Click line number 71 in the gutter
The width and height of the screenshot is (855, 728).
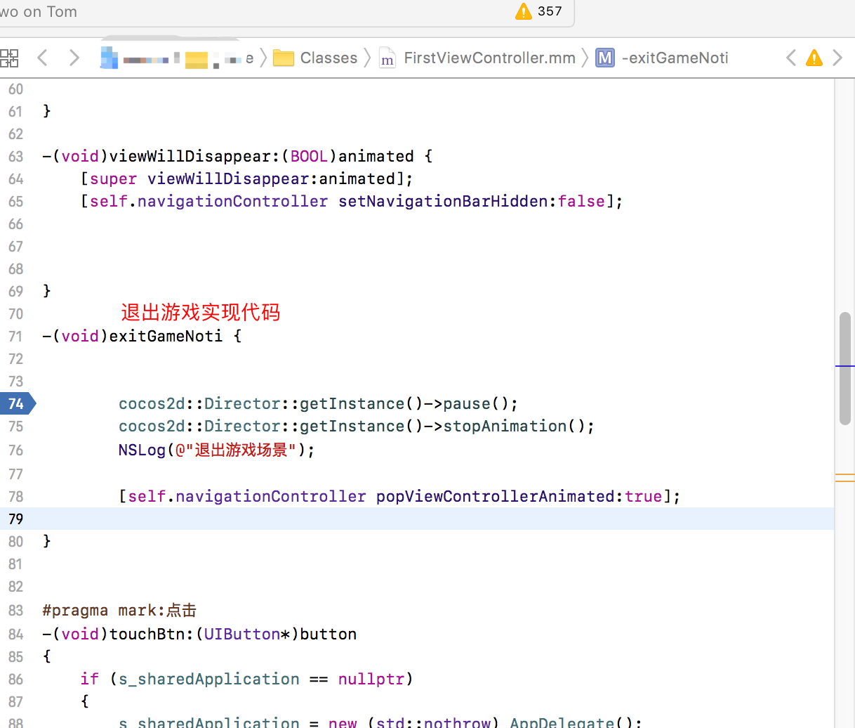(16, 336)
